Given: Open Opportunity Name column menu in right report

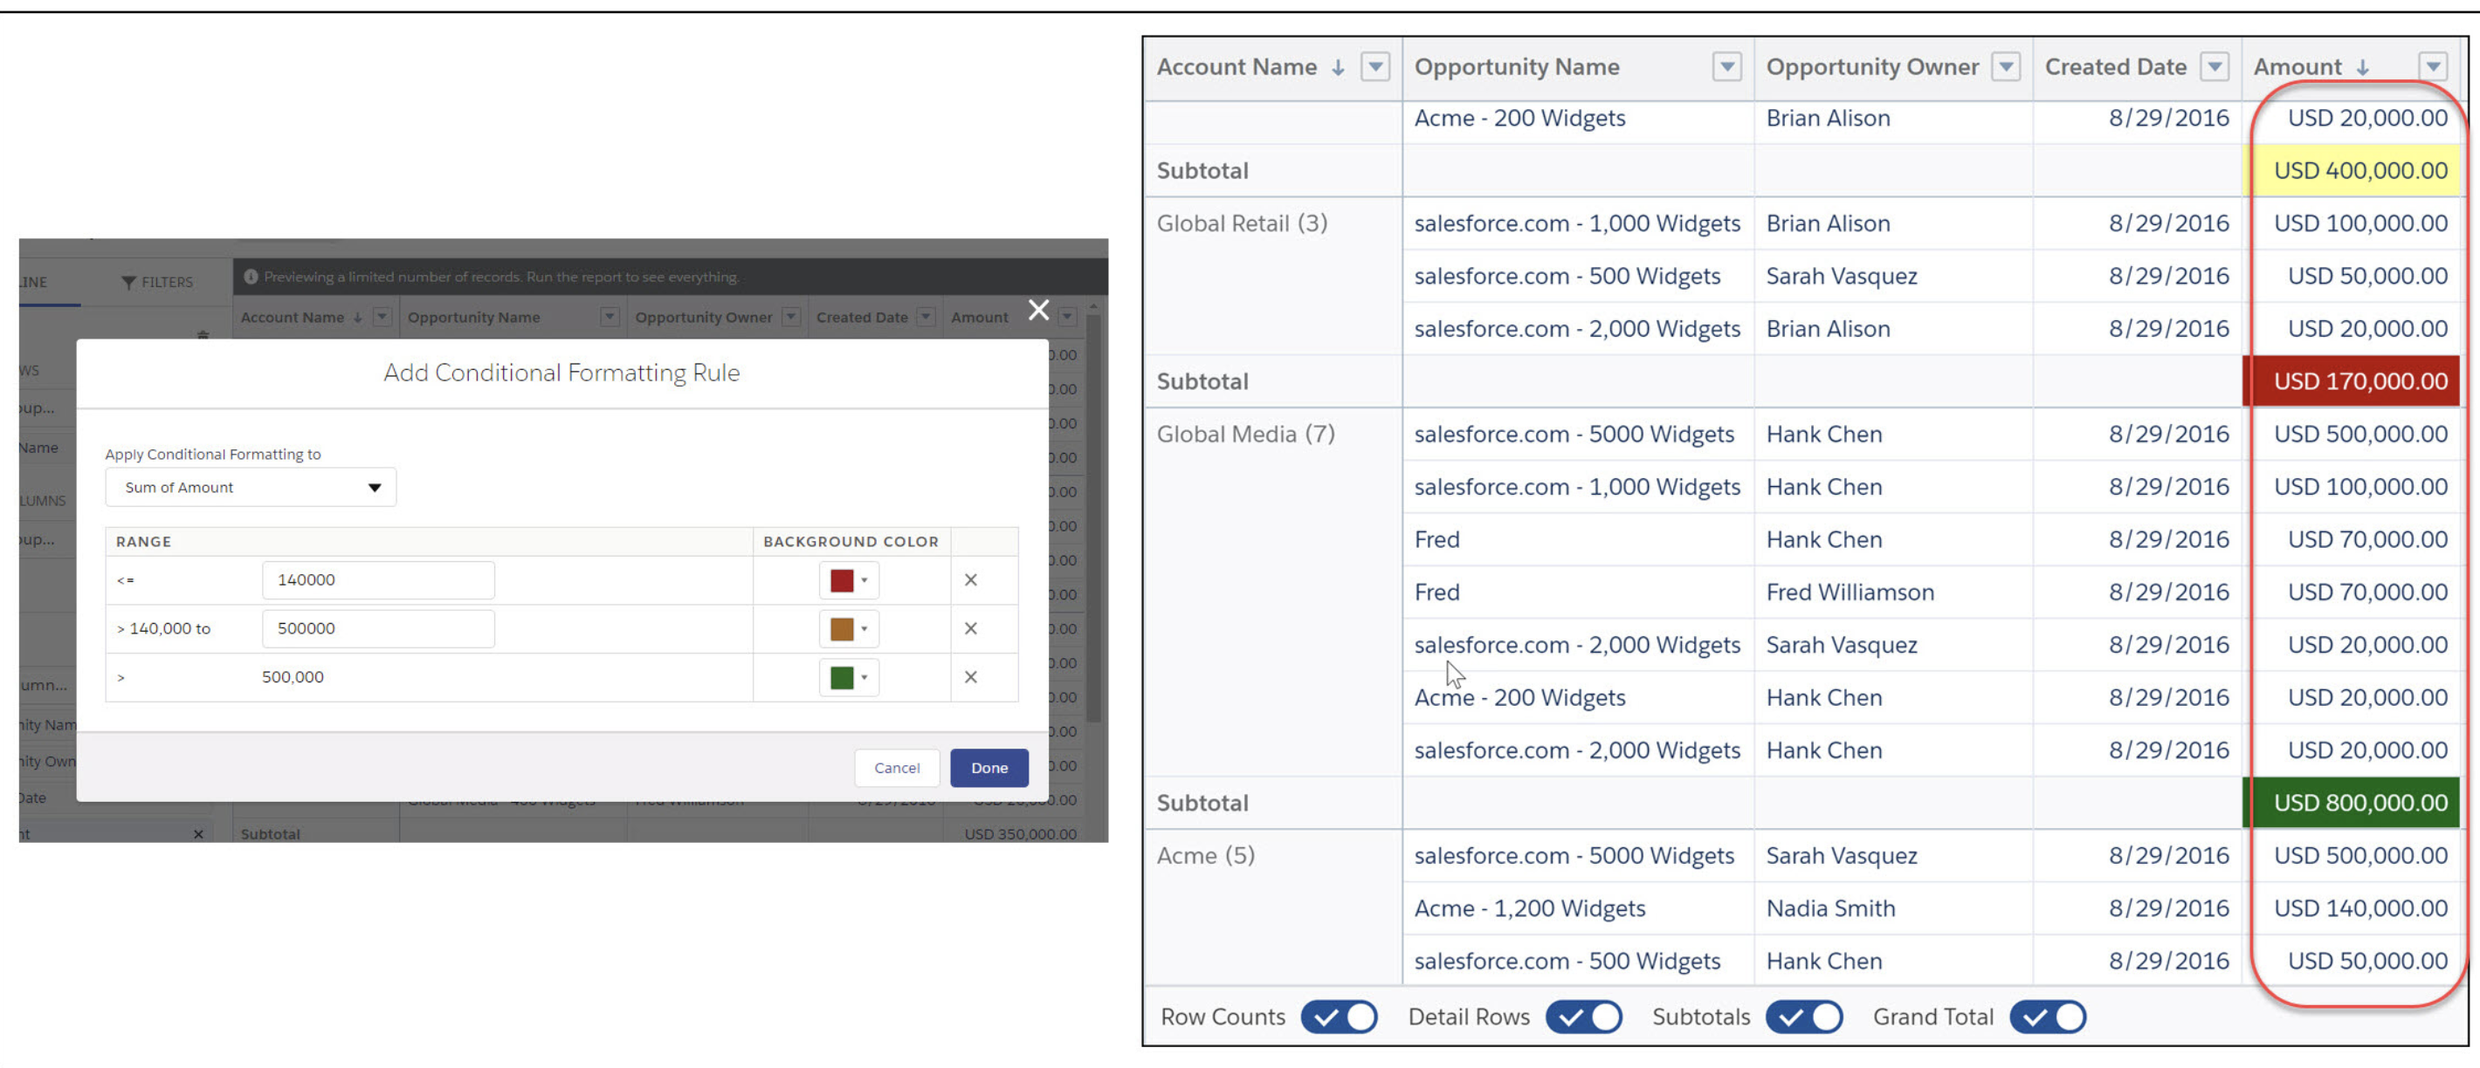Looking at the screenshot, I should click(1727, 66).
